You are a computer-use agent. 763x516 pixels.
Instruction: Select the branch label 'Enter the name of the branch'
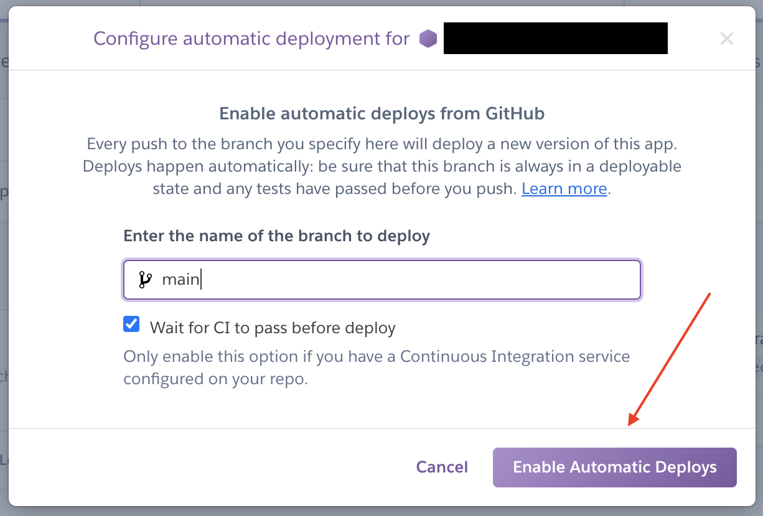click(x=276, y=236)
